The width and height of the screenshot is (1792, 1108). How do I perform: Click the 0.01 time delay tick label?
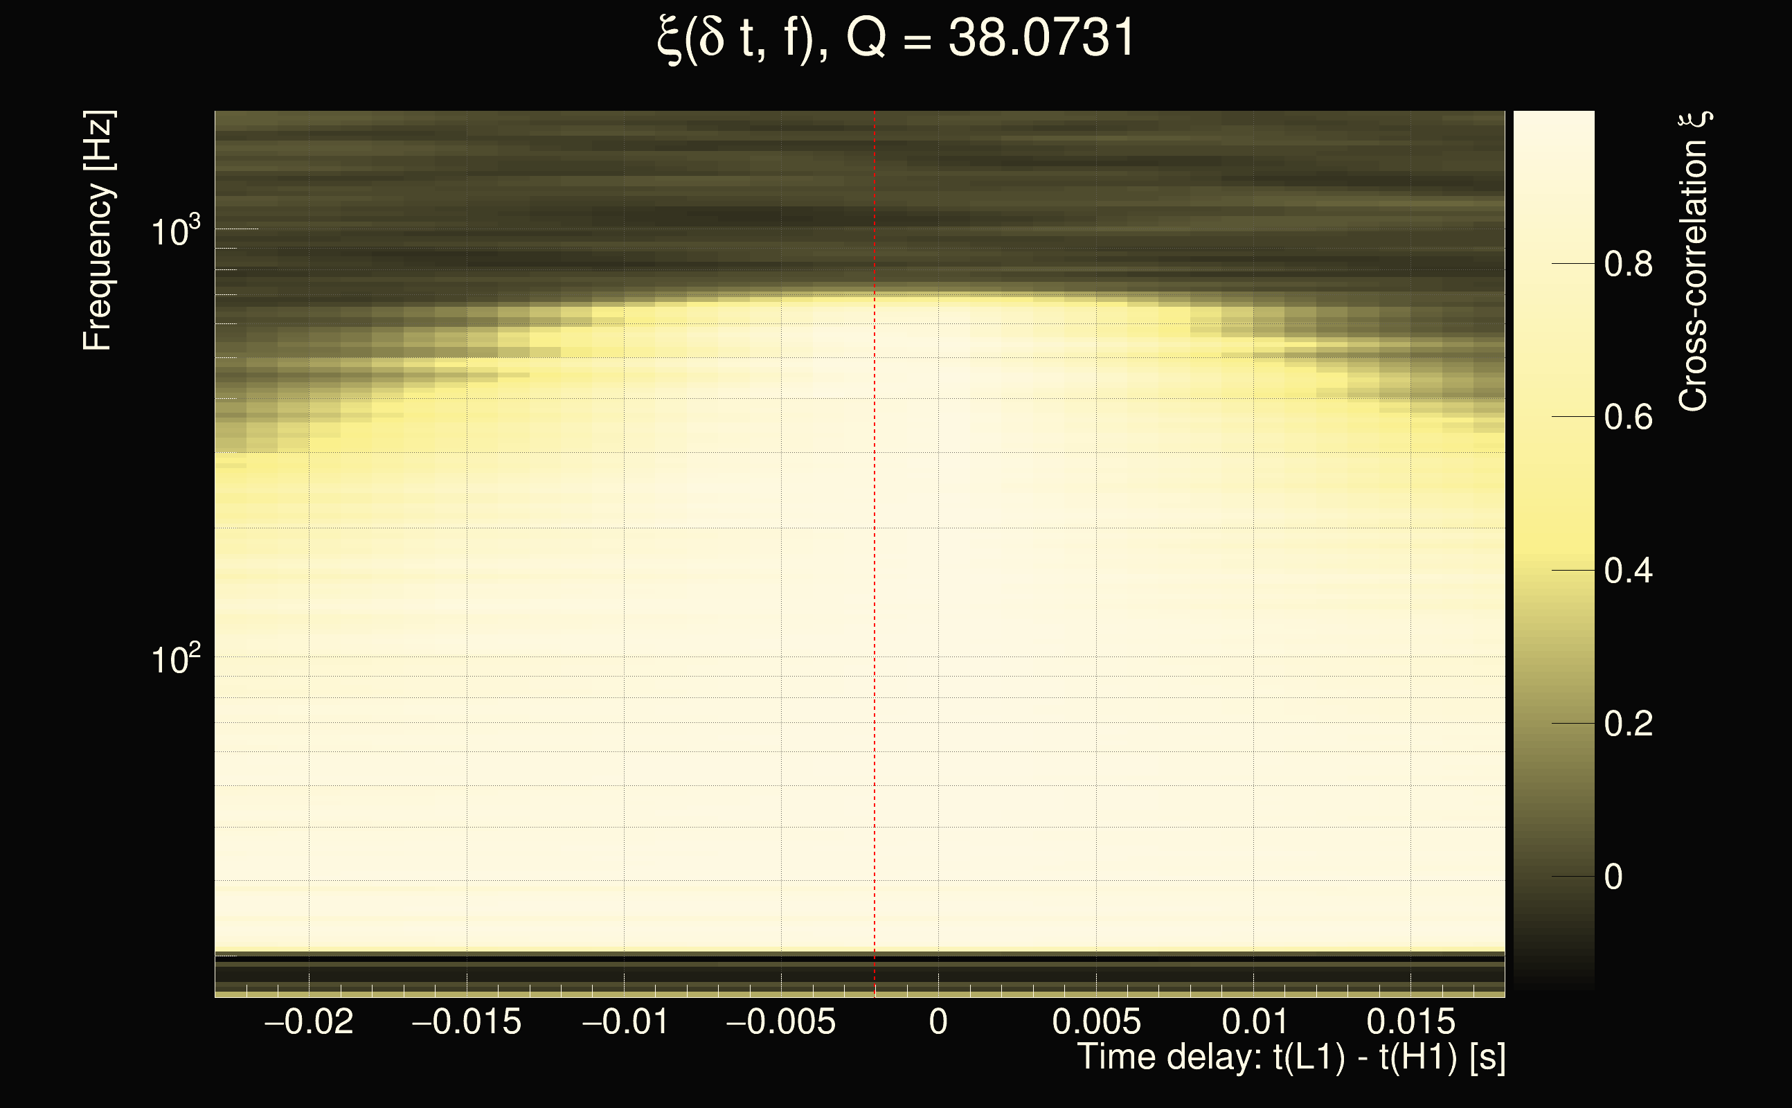click(1253, 1021)
